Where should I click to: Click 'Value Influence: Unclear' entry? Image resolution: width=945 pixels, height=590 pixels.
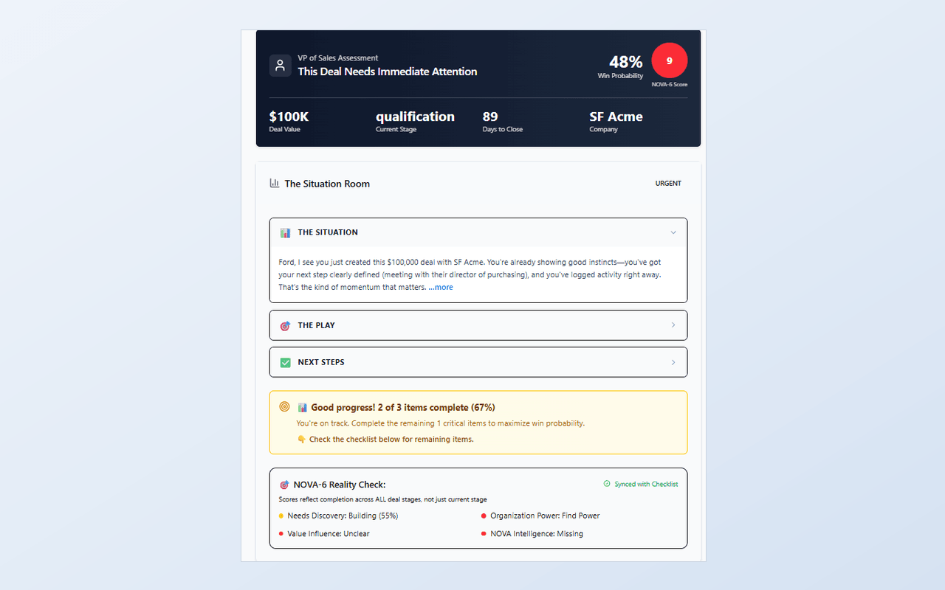(329, 533)
